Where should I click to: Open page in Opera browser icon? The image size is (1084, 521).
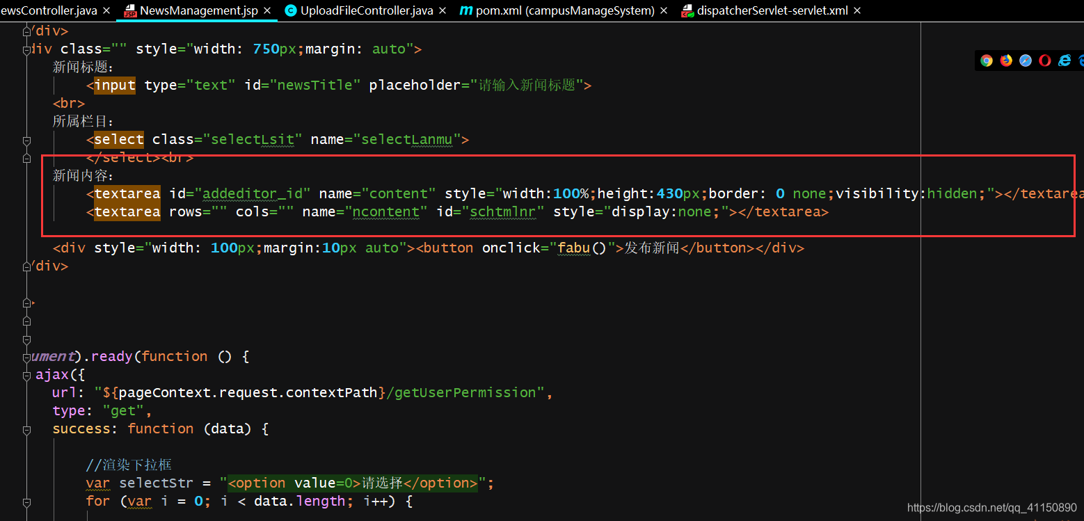click(x=1045, y=61)
